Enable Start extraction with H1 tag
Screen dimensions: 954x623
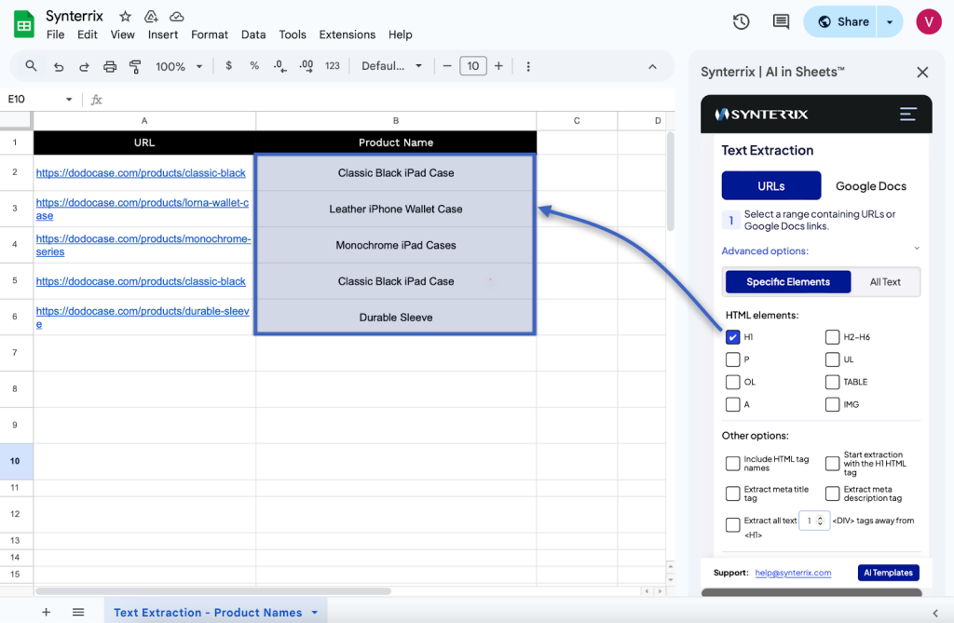click(x=832, y=464)
